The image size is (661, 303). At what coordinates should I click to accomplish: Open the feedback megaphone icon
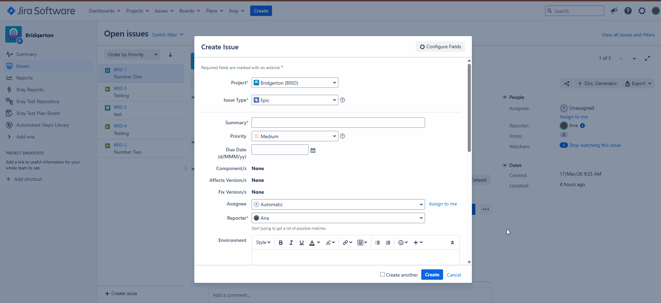614,11
